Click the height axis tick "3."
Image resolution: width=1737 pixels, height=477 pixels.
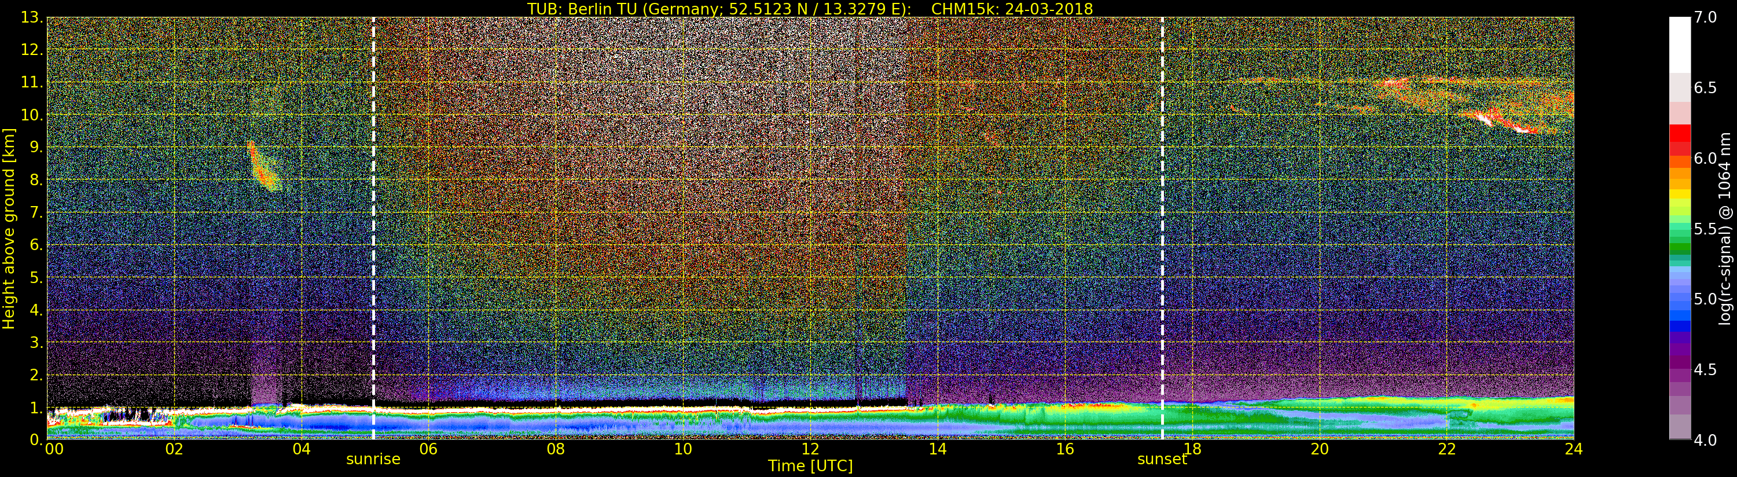click(36, 342)
